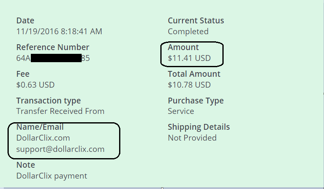This screenshot has height=189, width=324.
Task: Select the $10.78 USD total amount
Action: pos(189,85)
